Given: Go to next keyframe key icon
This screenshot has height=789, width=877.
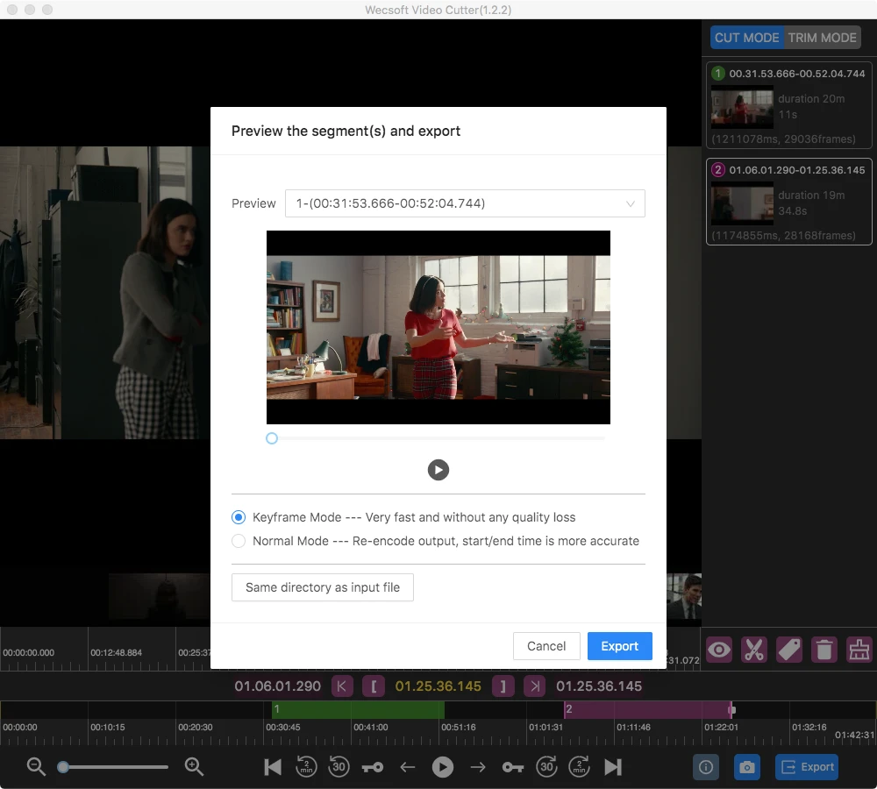Looking at the screenshot, I should (x=513, y=768).
